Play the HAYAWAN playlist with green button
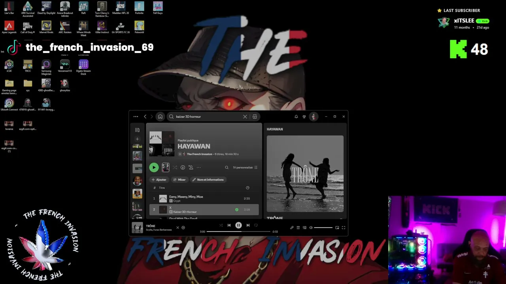The height and width of the screenshot is (284, 506). 154,168
